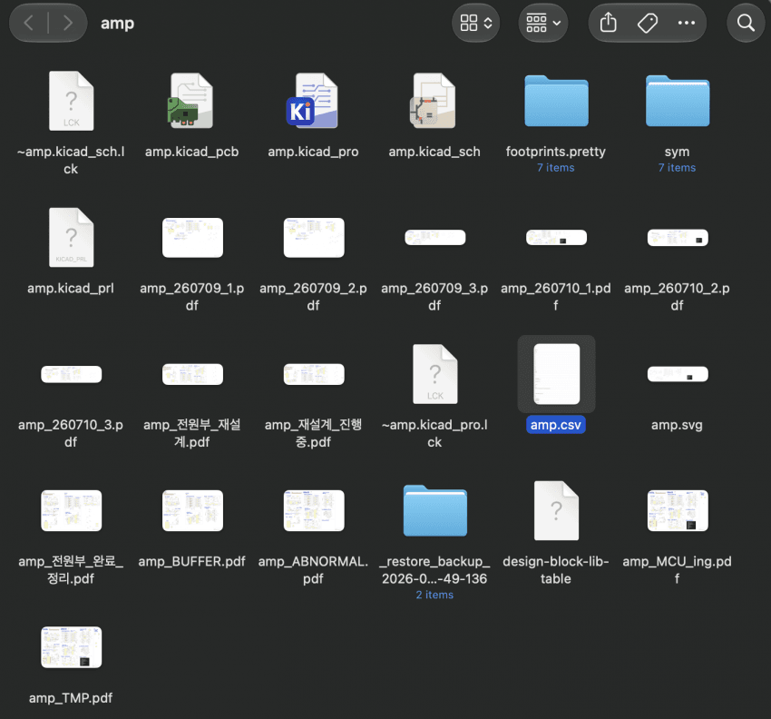Screen dimensions: 771x719
Task: Click the Share toolbar icon
Action: (x=609, y=23)
